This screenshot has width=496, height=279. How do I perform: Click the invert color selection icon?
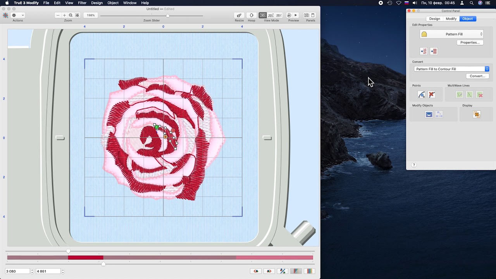[x=282, y=271]
